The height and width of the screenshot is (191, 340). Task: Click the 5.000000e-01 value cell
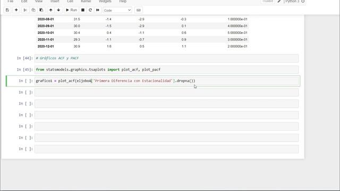point(237,33)
